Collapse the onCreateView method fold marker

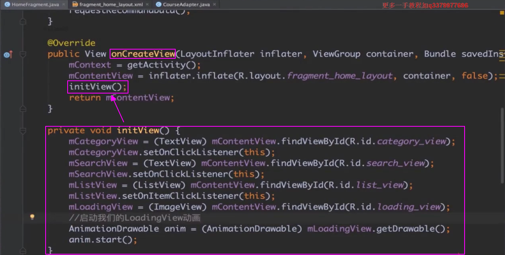[x=23, y=54]
